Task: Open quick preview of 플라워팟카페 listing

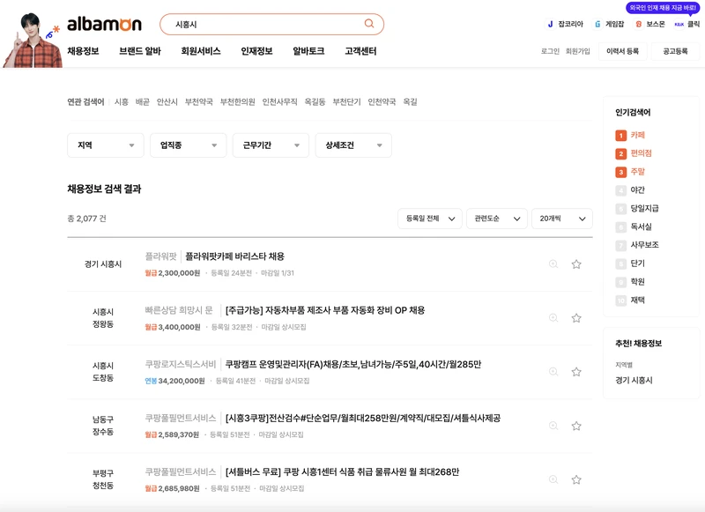Action: 553,263
